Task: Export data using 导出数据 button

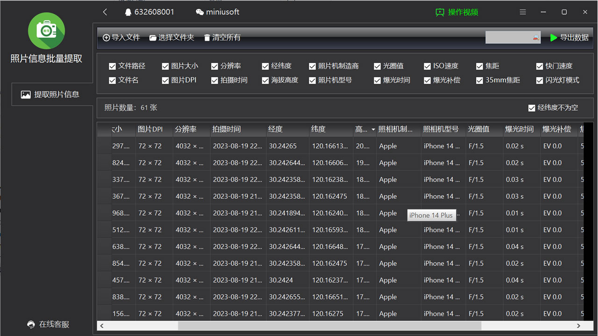Action: tap(570, 38)
